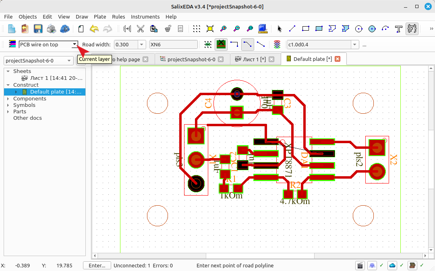
Task: Click the Enter... button in status bar
Action: click(97, 266)
